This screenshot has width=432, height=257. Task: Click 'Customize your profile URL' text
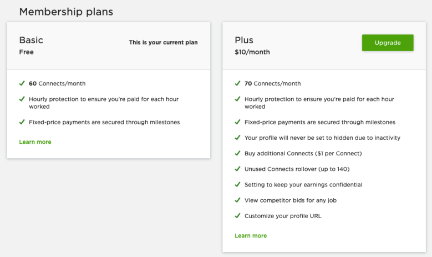tap(283, 216)
